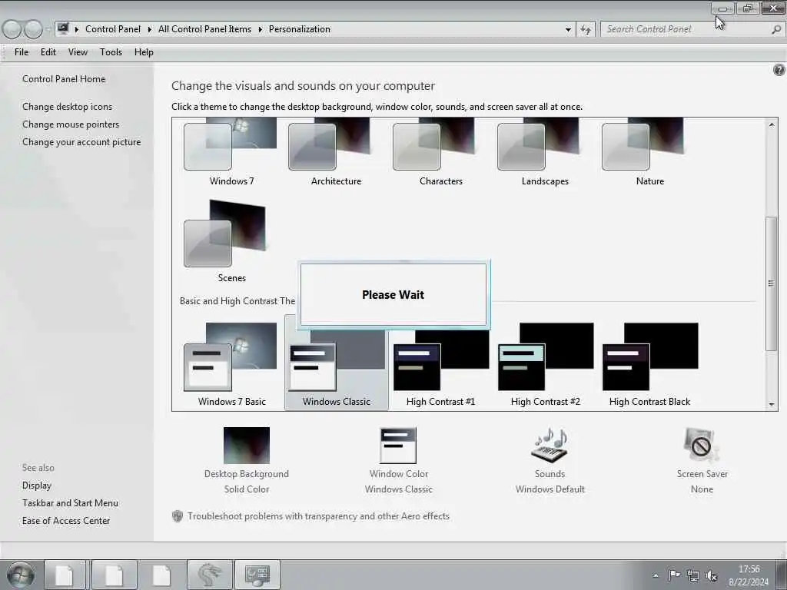
Task: Click the computer icon in address bar
Action: tap(63, 28)
